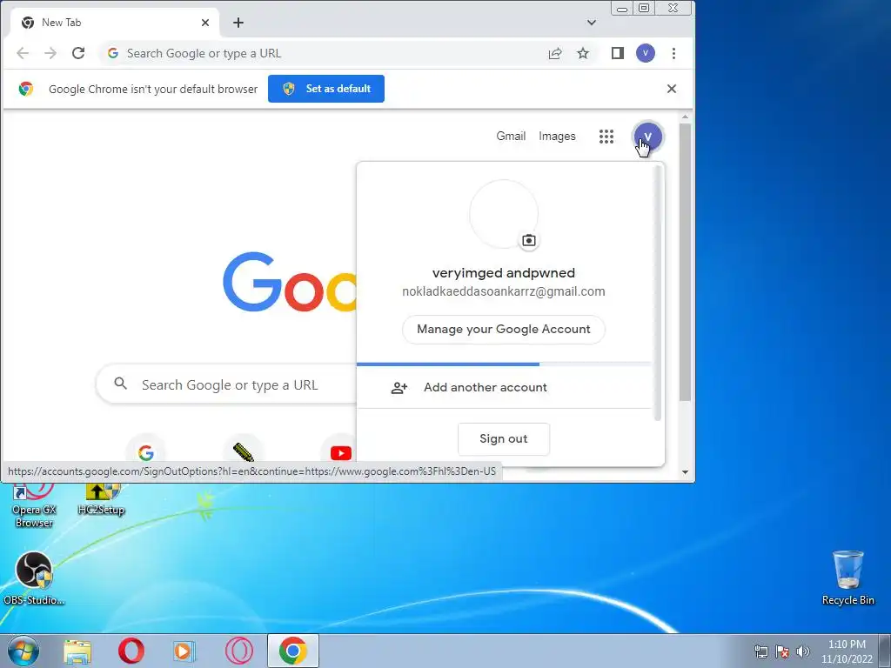Open the Google apps grid
The image size is (891, 668).
(x=606, y=137)
